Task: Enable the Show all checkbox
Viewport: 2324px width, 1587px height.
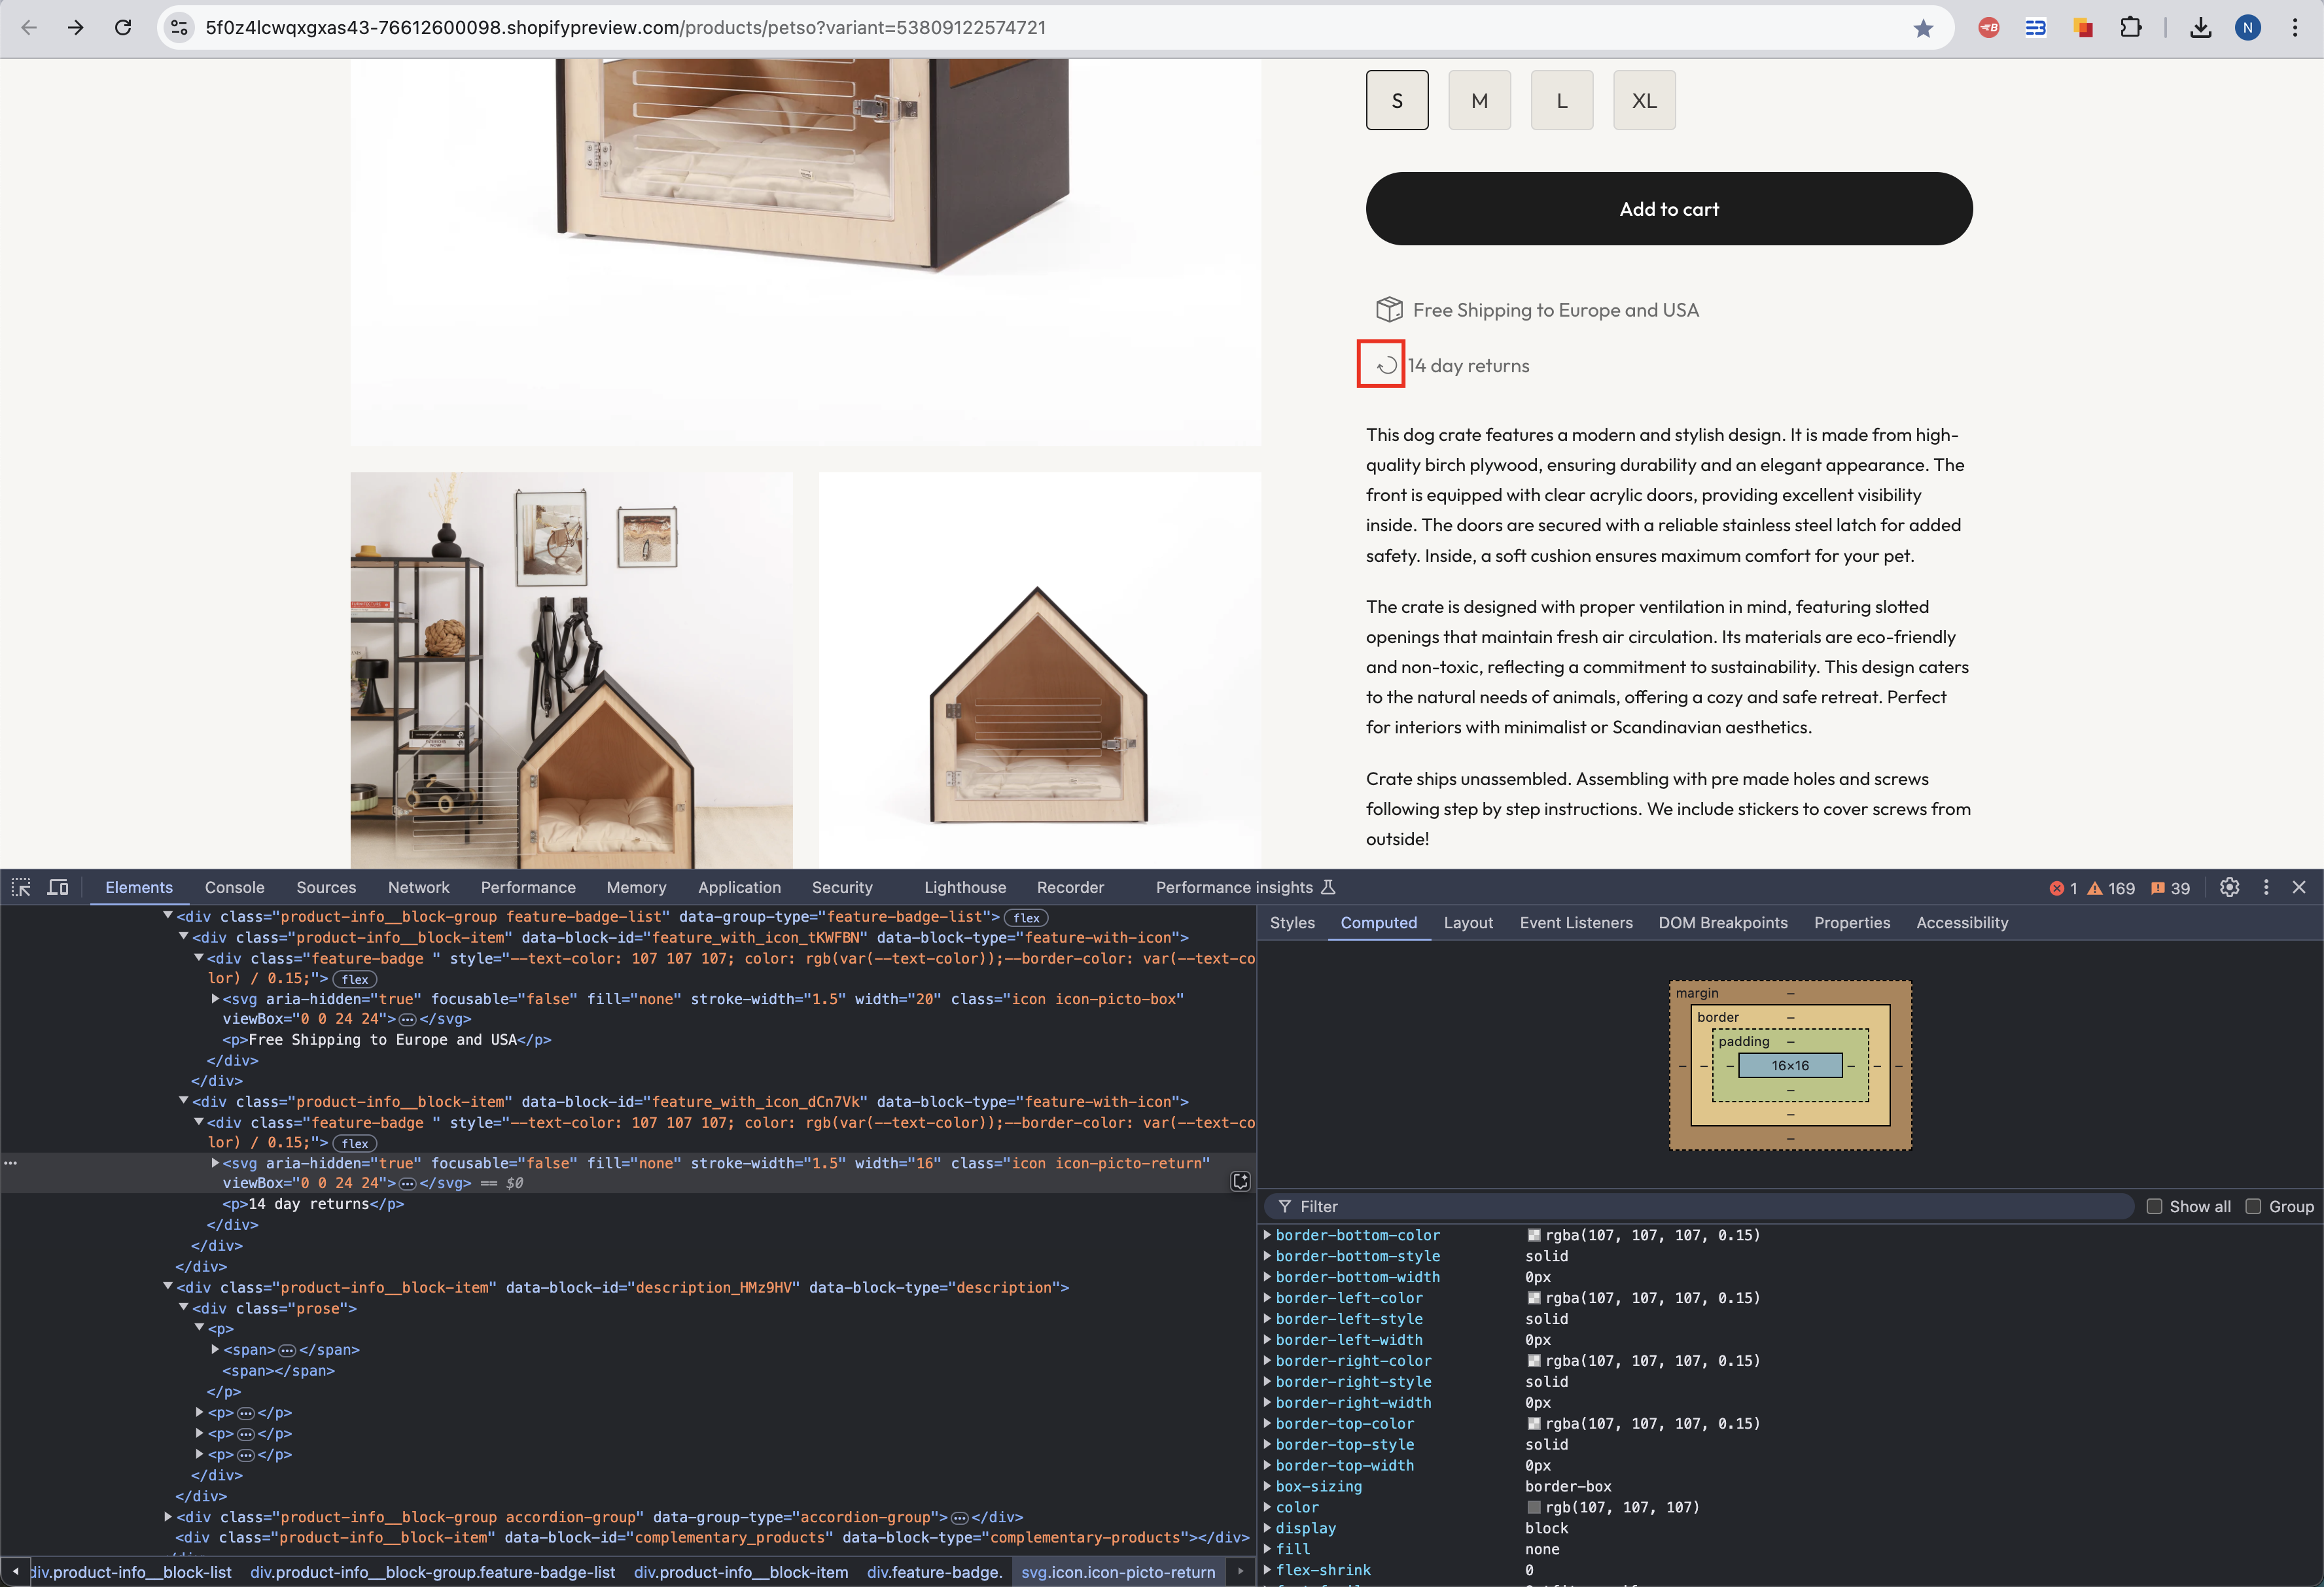Action: (2154, 1206)
